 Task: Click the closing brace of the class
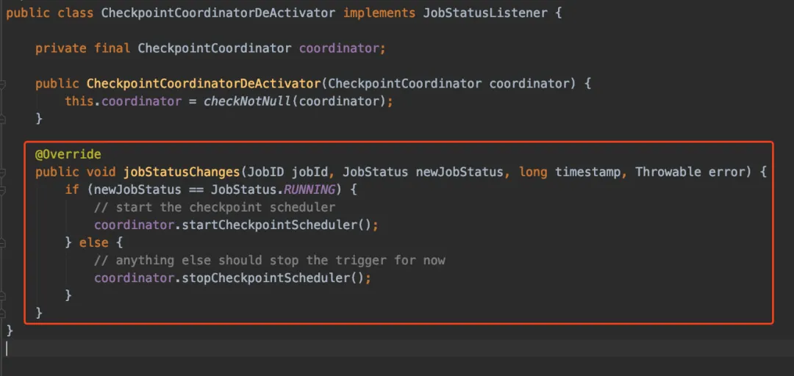click(9, 331)
